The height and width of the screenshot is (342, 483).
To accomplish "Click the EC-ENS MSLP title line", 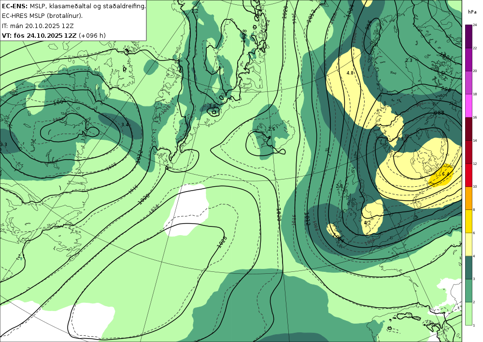I will [73, 6].
